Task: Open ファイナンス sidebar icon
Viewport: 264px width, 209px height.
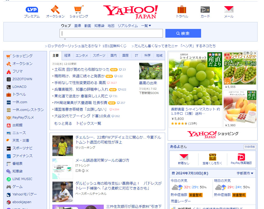Action: coord(8,156)
